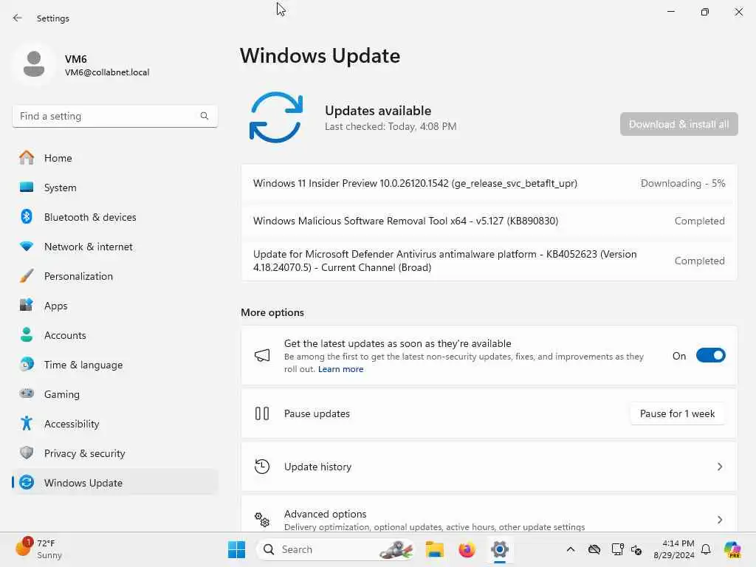Click the taskbar clock showing 4:14 PM
This screenshot has width=756, height=567.
coord(674,549)
